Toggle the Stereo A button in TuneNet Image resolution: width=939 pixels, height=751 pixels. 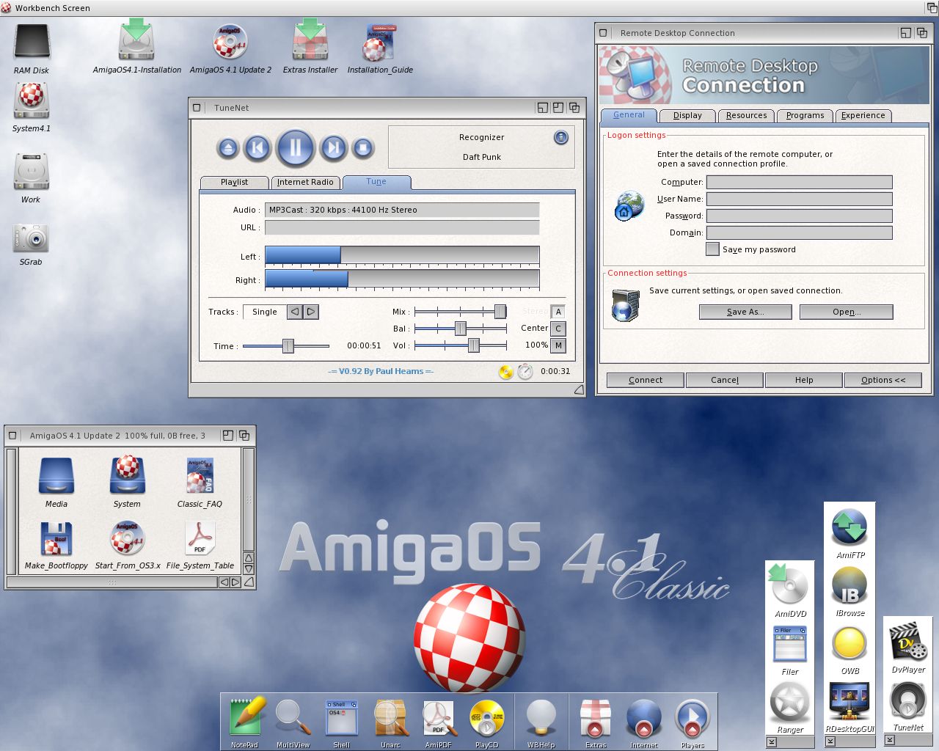[x=558, y=312]
